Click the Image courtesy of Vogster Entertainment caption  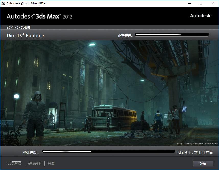pyautogui.click(x=197, y=144)
